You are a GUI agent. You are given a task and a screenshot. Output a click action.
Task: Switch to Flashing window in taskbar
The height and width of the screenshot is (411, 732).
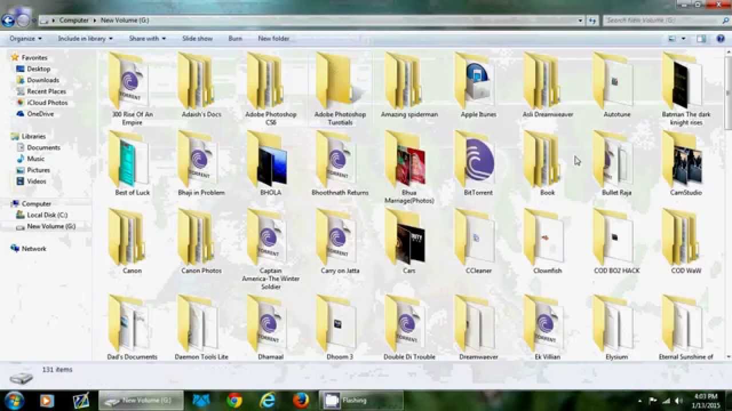click(361, 400)
